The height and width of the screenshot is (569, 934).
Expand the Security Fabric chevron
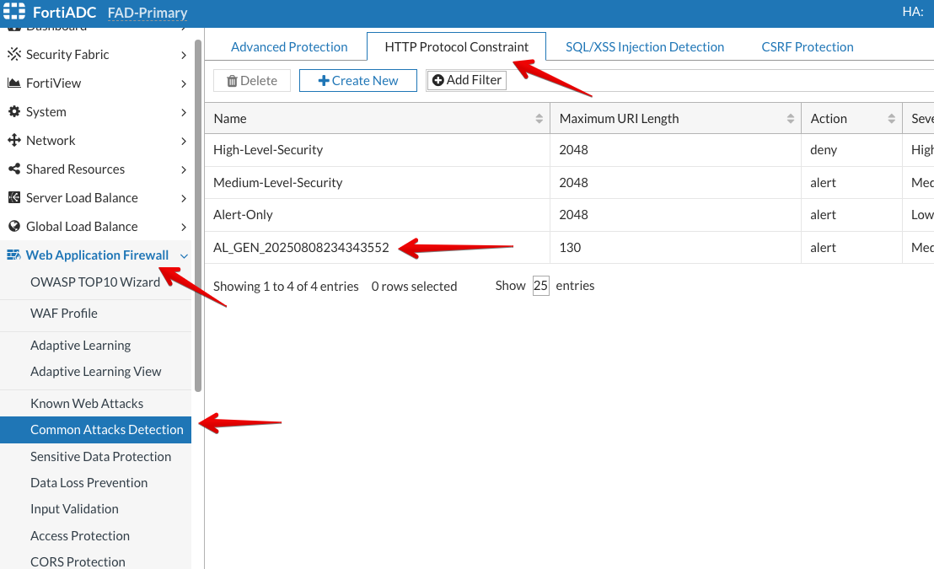[184, 55]
